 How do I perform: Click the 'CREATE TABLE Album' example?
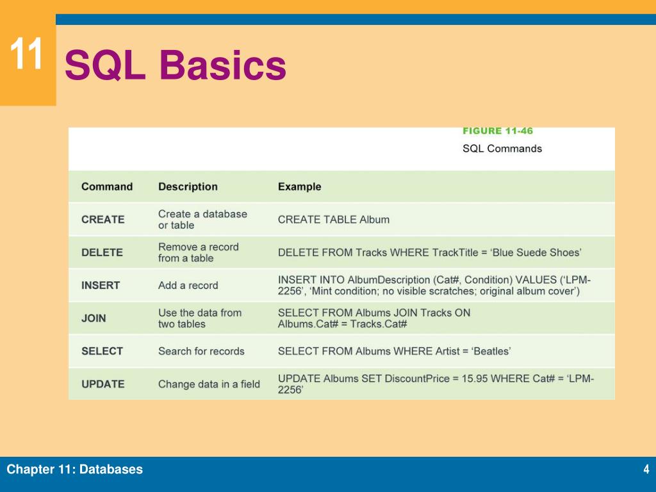[333, 220]
